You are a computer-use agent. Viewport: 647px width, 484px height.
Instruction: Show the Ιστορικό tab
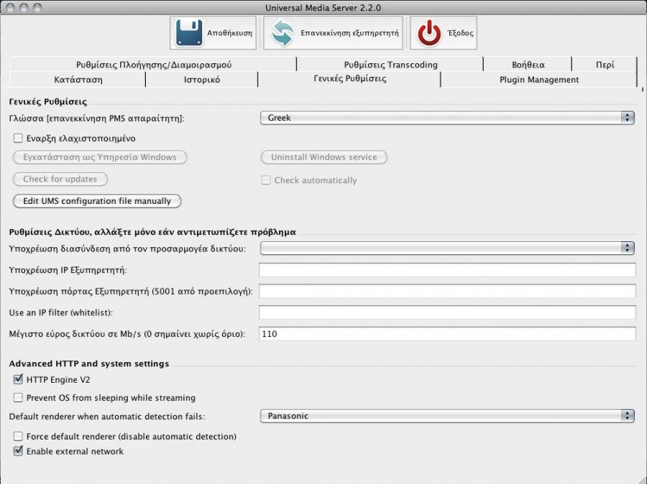click(x=202, y=80)
